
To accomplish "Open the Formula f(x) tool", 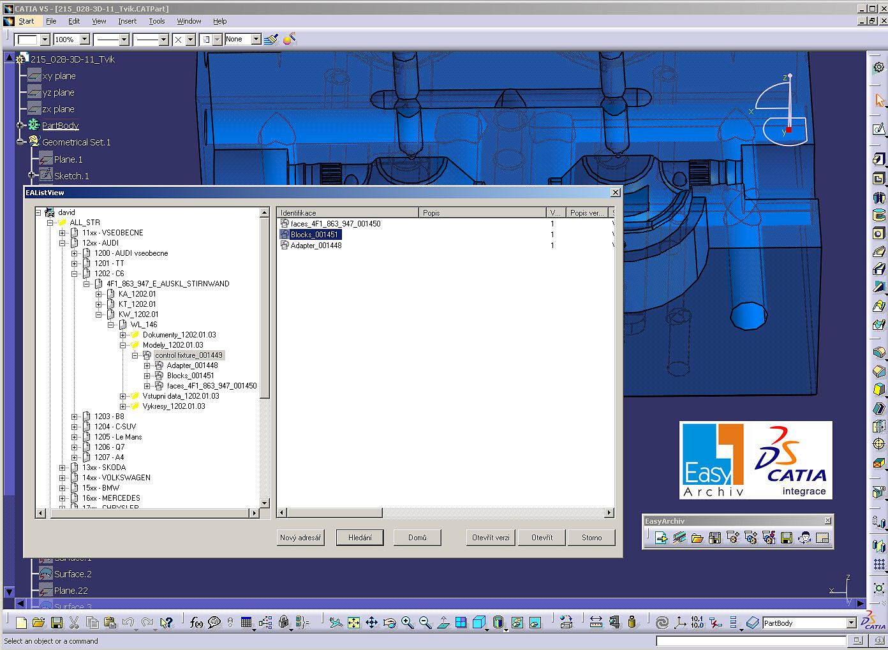I will coord(196,623).
